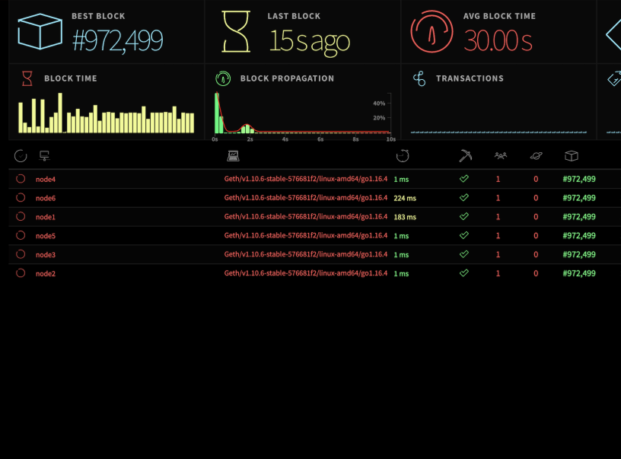Click the Transactions icon

(419, 78)
